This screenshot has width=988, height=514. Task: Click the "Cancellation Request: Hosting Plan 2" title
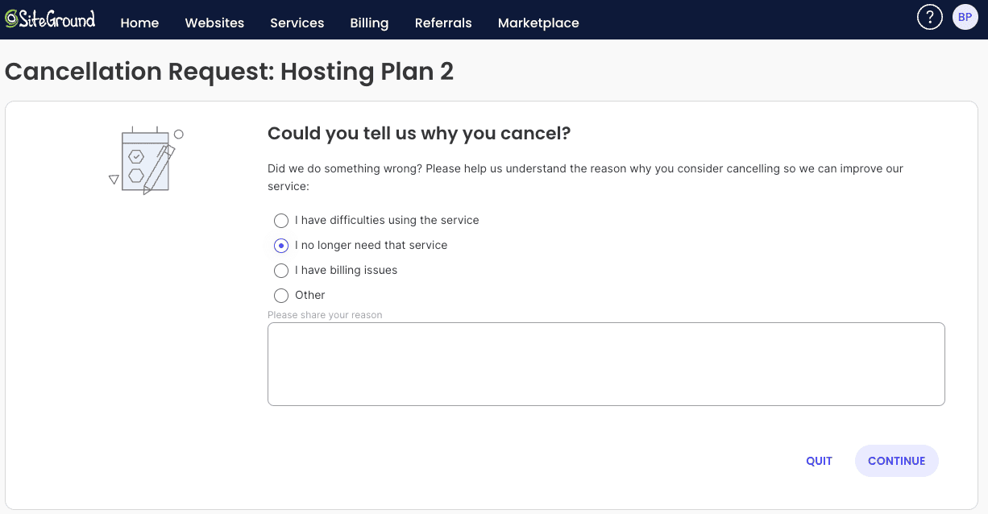point(229,72)
